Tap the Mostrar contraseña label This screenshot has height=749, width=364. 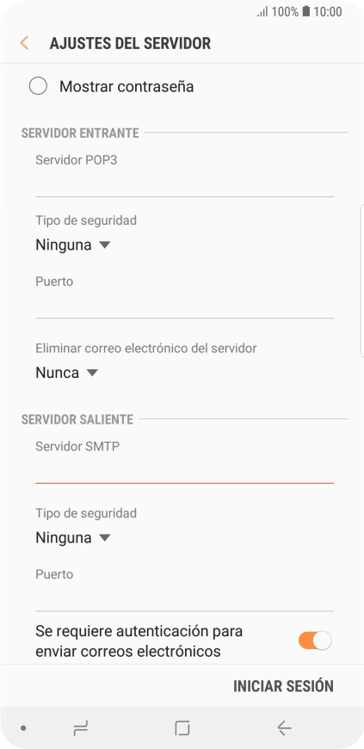(126, 86)
